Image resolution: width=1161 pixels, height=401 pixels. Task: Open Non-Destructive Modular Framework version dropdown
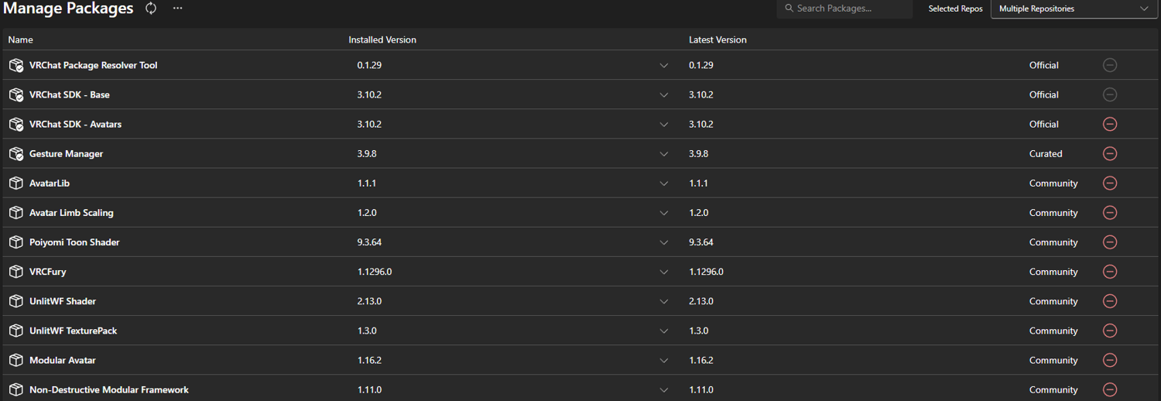click(663, 389)
